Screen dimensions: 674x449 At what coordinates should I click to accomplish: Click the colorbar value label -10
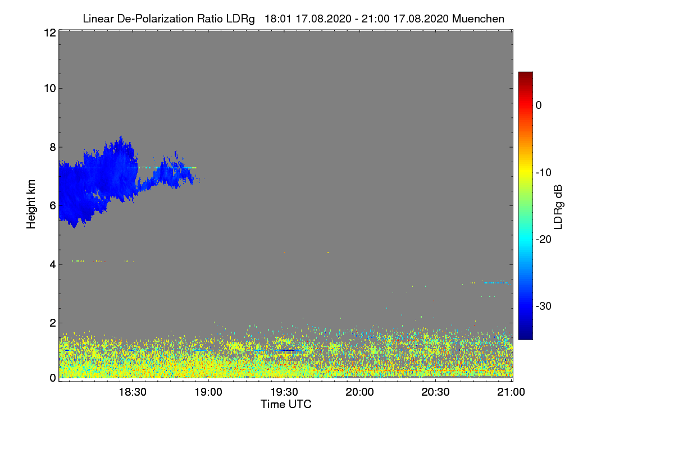click(544, 172)
